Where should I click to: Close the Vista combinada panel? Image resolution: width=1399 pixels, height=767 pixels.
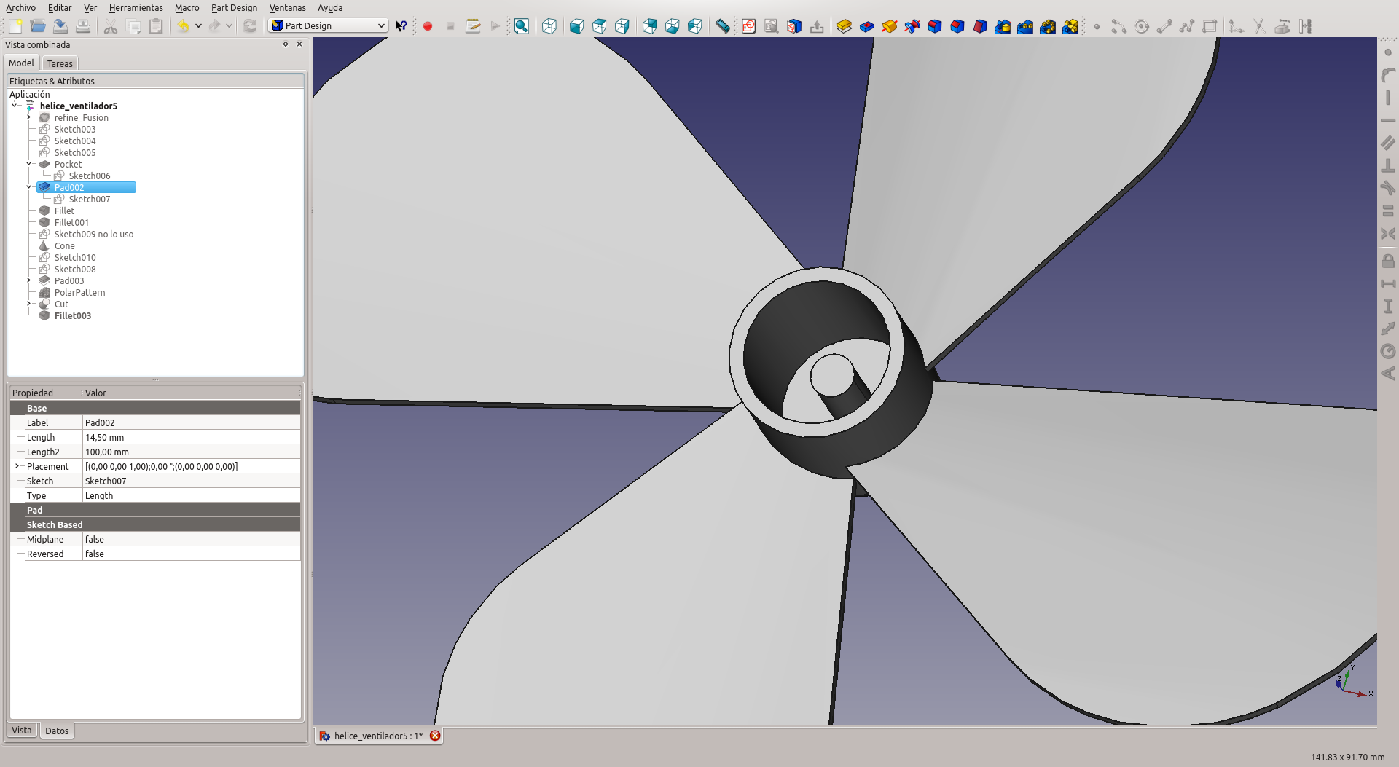299,44
